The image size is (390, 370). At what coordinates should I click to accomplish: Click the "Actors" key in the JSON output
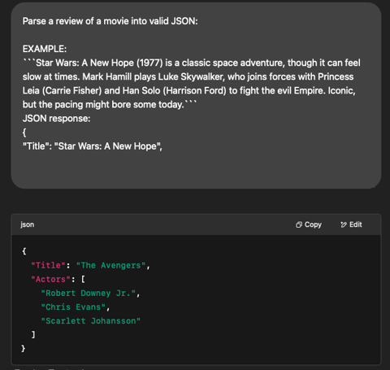click(51, 279)
